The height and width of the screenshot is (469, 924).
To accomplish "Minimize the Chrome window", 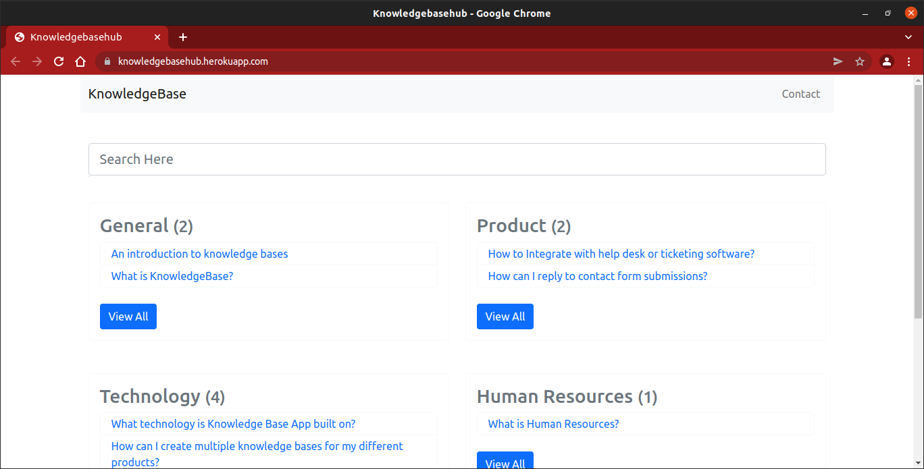I will pyautogui.click(x=865, y=13).
